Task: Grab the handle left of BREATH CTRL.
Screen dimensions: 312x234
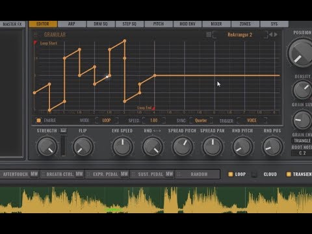Action: click(x=43, y=174)
